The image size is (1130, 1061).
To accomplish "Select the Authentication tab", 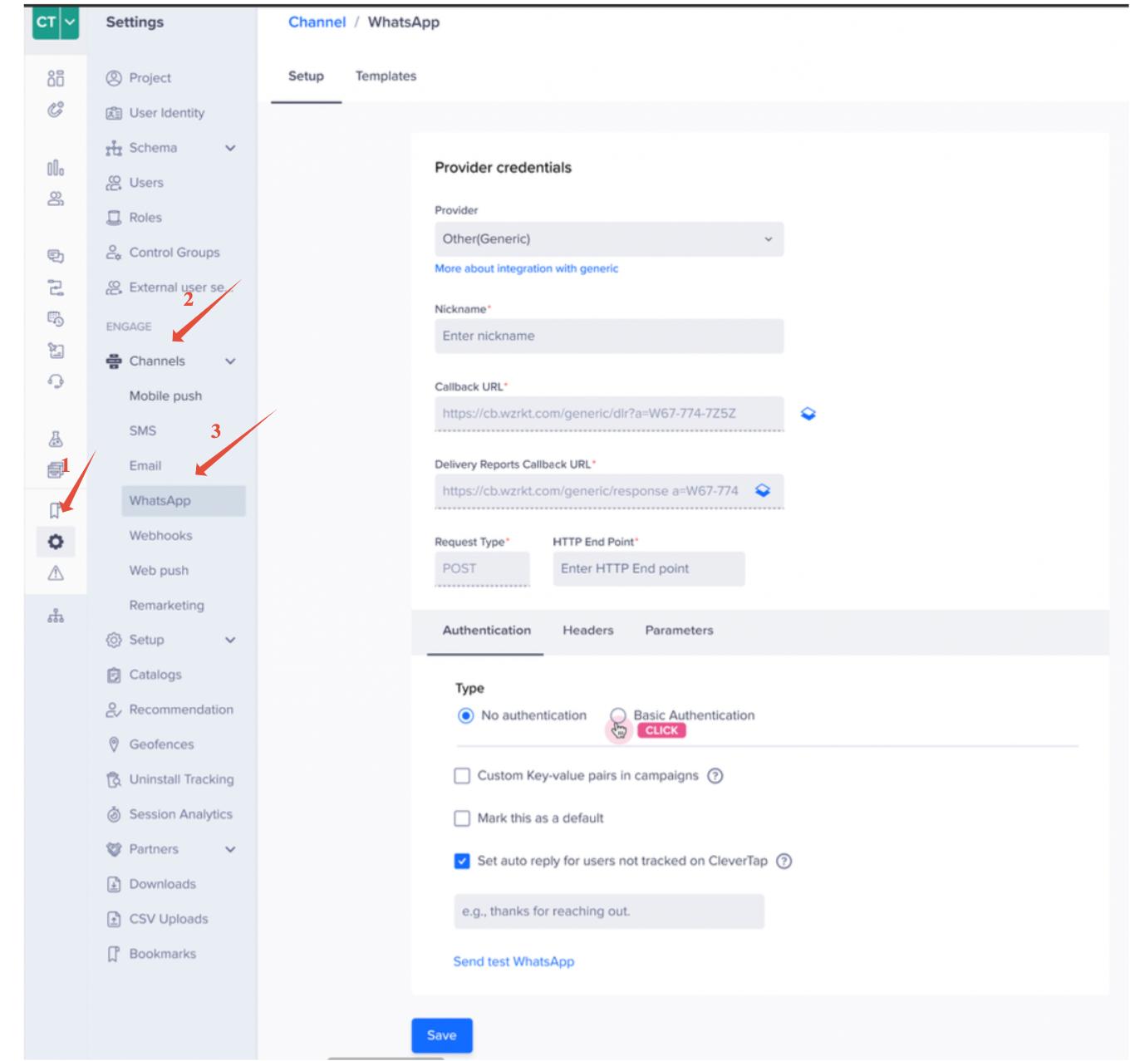I will (x=486, y=631).
